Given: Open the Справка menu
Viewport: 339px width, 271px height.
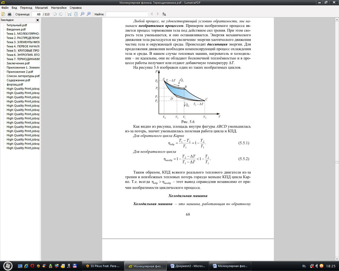Looking at the screenshot, I should pyautogui.click(x=75, y=8).
